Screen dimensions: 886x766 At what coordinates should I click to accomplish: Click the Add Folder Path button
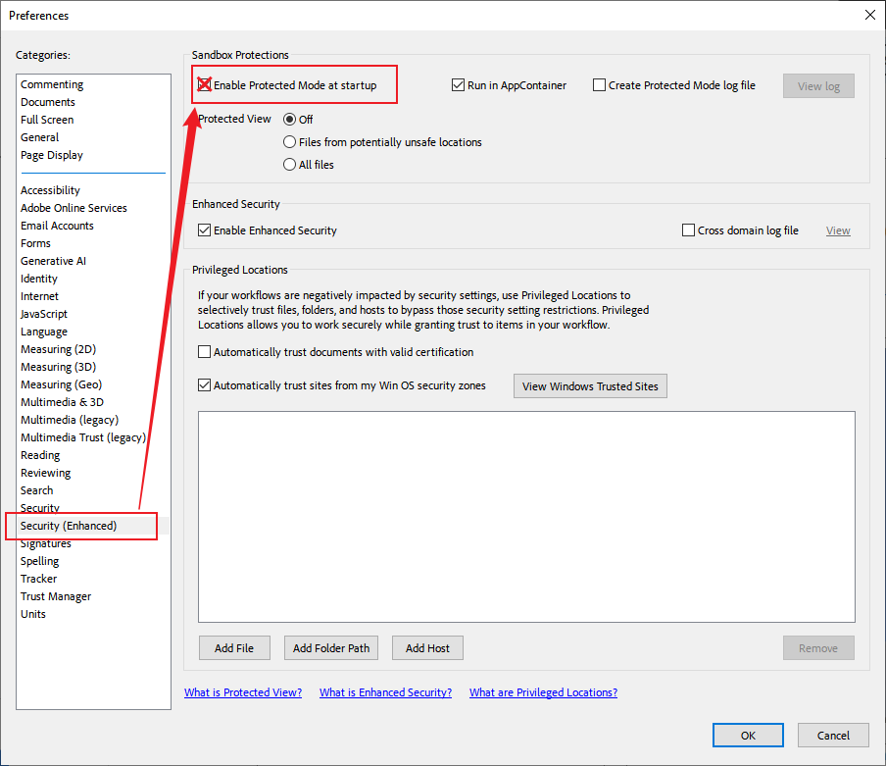tap(330, 647)
